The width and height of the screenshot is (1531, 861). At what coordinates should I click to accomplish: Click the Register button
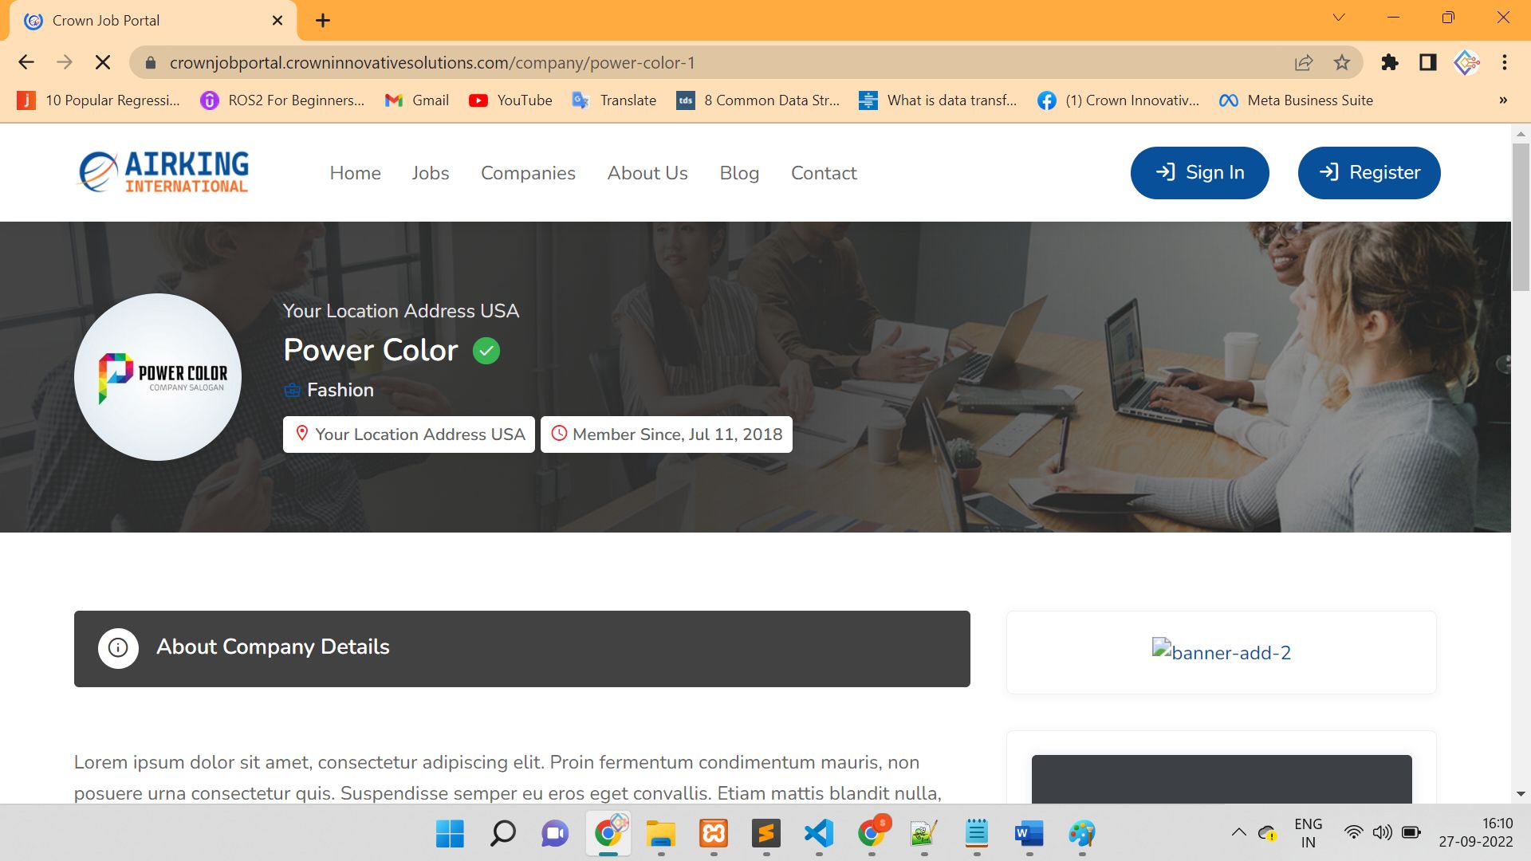coord(1369,173)
